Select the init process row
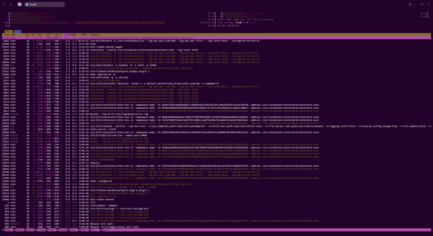Viewport: 433px width, 236px height. [216, 202]
